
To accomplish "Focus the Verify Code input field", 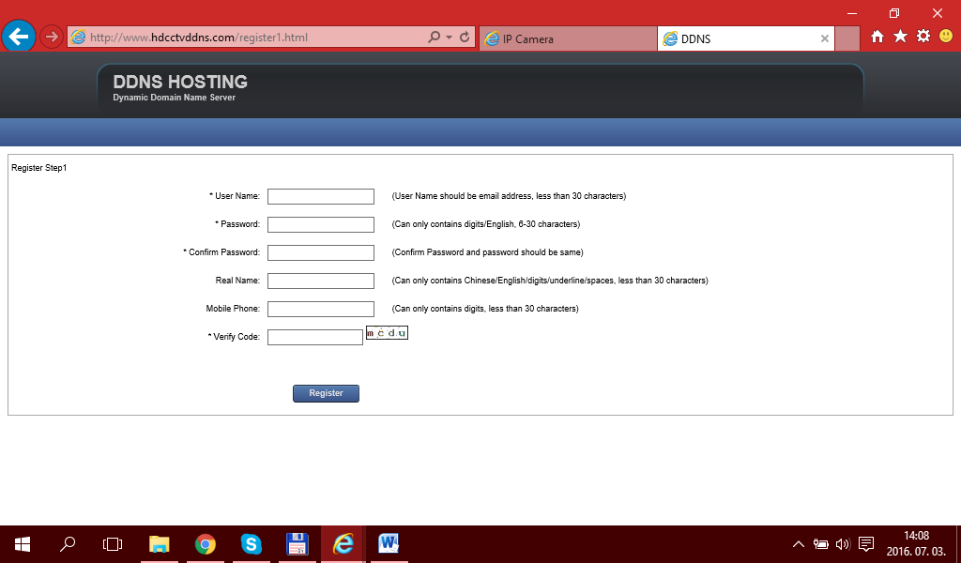I will point(315,338).
